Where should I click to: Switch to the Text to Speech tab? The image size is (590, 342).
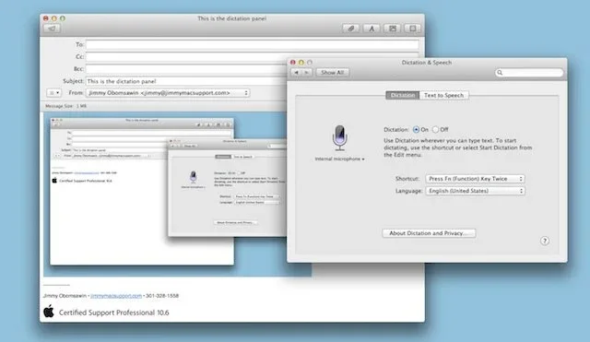tap(444, 95)
